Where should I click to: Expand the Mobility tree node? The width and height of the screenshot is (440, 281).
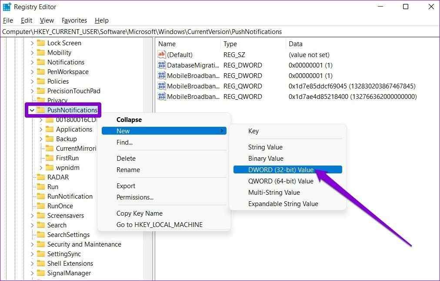tap(32, 53)
